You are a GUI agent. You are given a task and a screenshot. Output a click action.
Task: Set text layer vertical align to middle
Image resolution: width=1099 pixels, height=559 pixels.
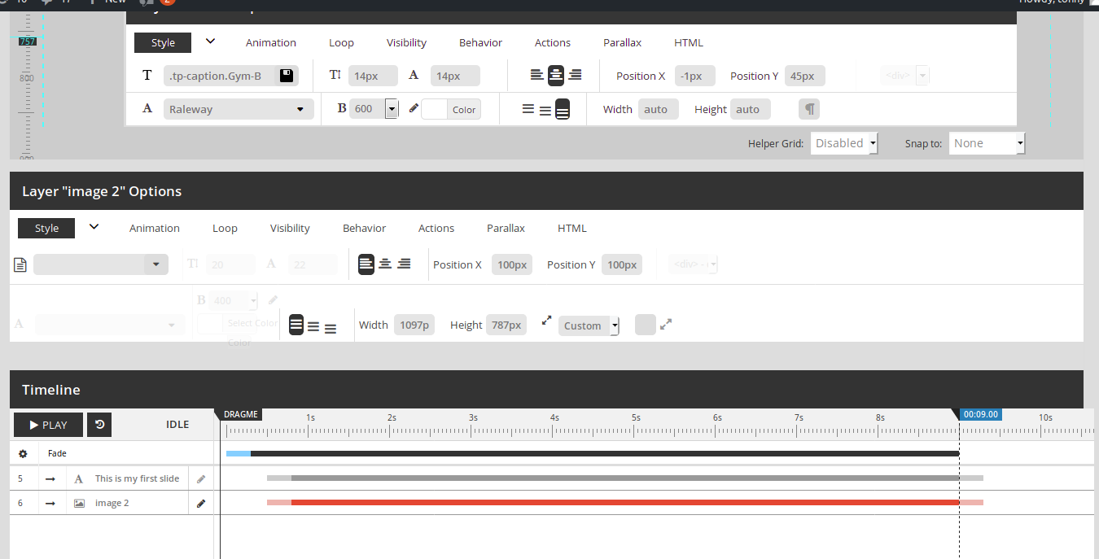click(545, 110)
